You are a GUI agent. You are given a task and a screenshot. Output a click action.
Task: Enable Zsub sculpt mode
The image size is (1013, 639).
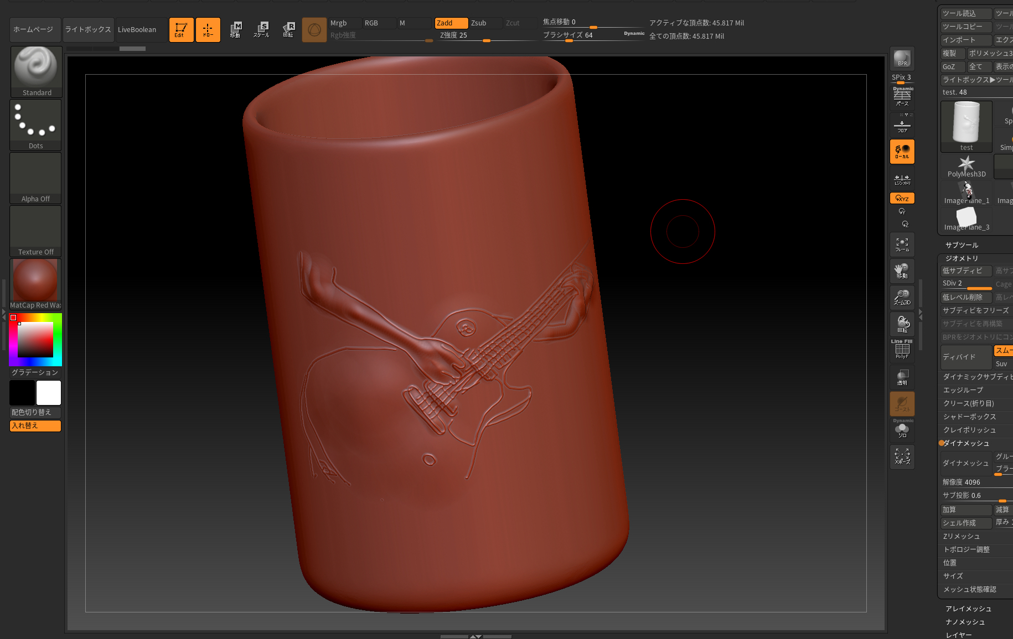[x=486, y=23]
